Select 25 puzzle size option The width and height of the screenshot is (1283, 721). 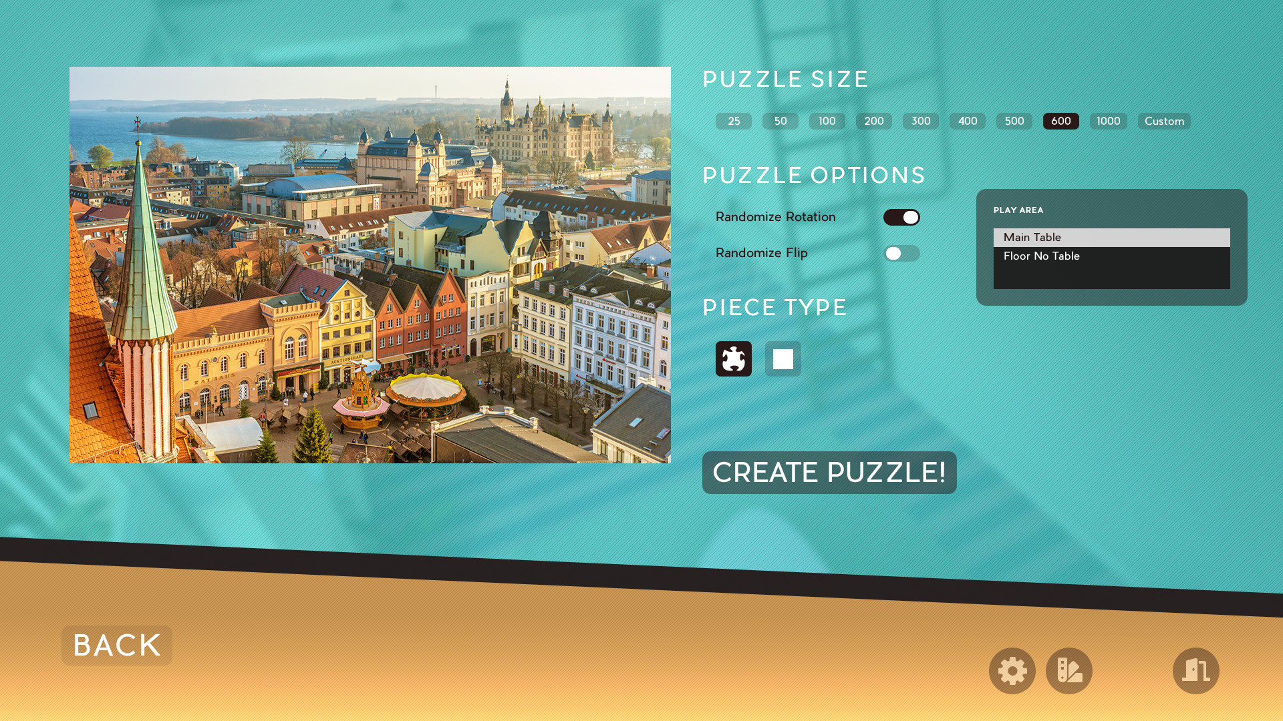click(x=733, y=121)
